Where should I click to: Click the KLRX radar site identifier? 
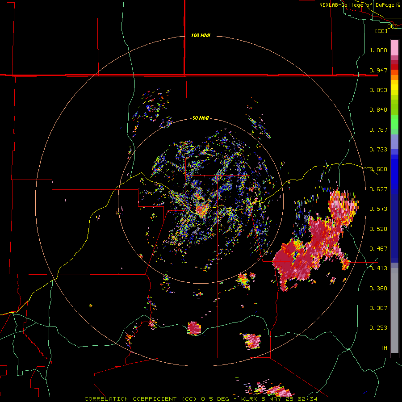point(249,399)
